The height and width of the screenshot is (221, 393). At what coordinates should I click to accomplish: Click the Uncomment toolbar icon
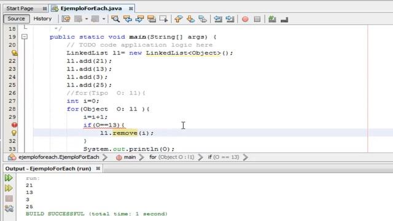click(x=284, y=19)
